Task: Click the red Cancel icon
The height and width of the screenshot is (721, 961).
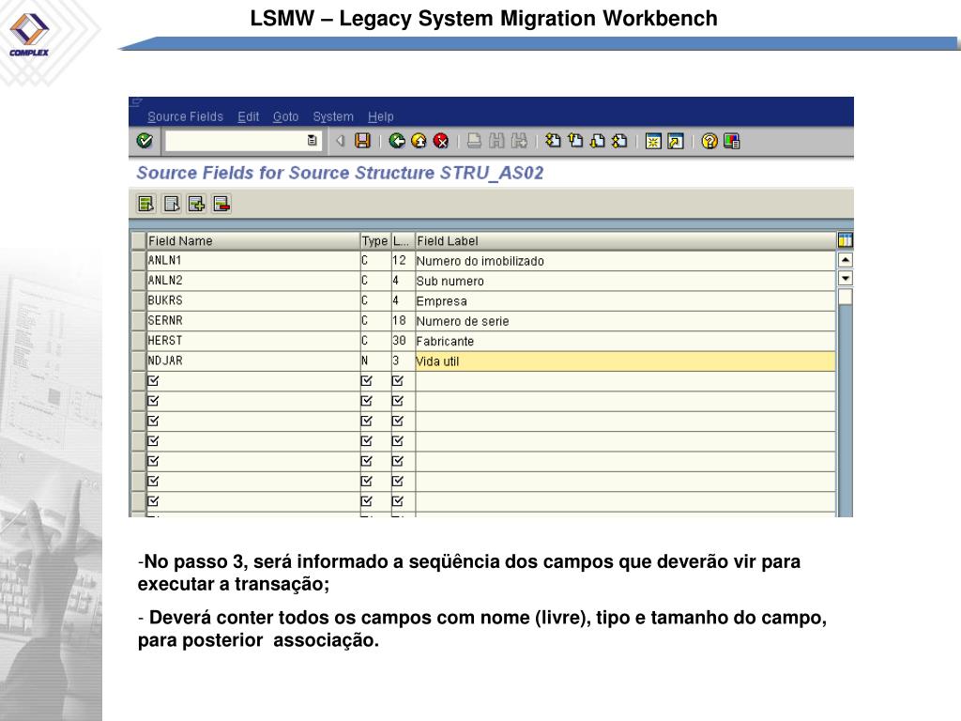Action: (x=441, y=141)
